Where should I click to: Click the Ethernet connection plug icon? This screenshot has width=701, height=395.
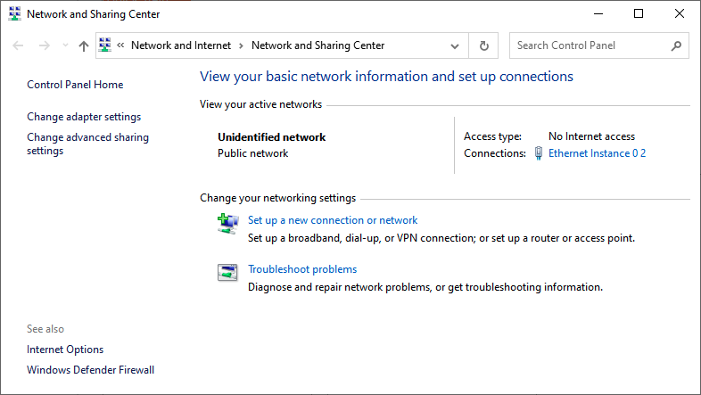pos(539,153)
